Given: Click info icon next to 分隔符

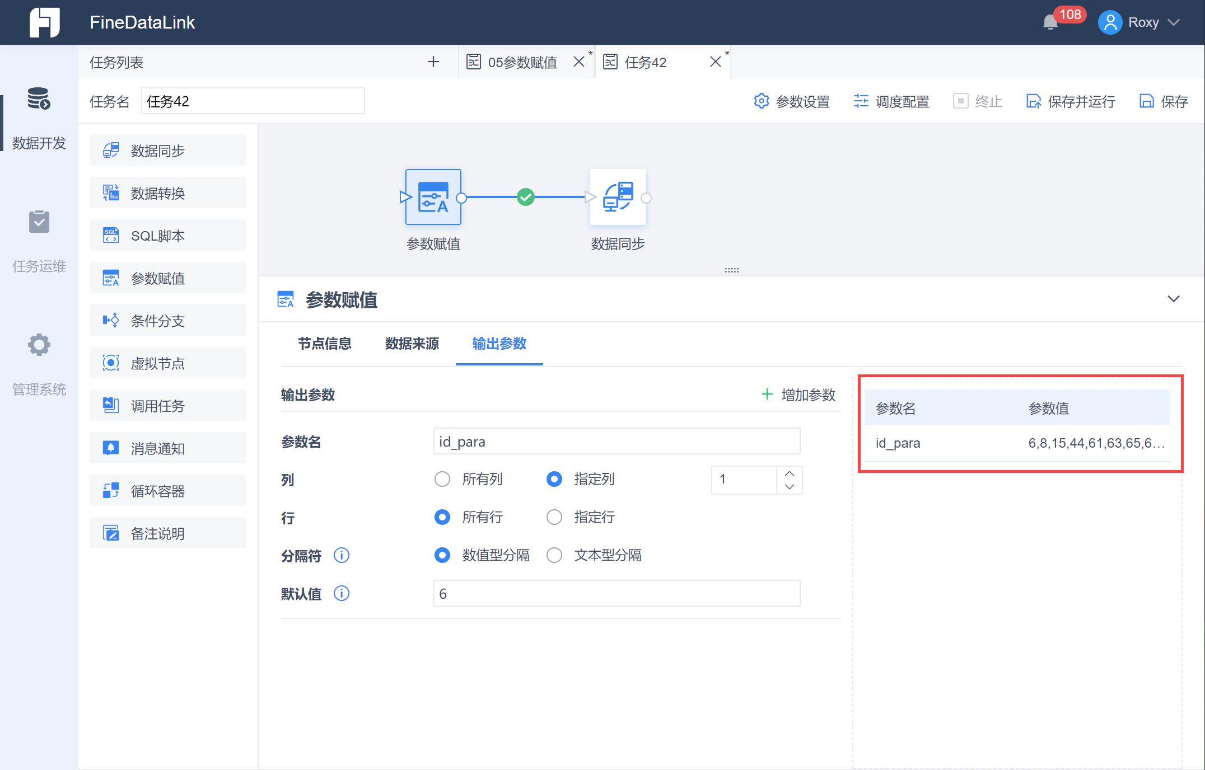Looking at the screenshot, I should [341, 555].
